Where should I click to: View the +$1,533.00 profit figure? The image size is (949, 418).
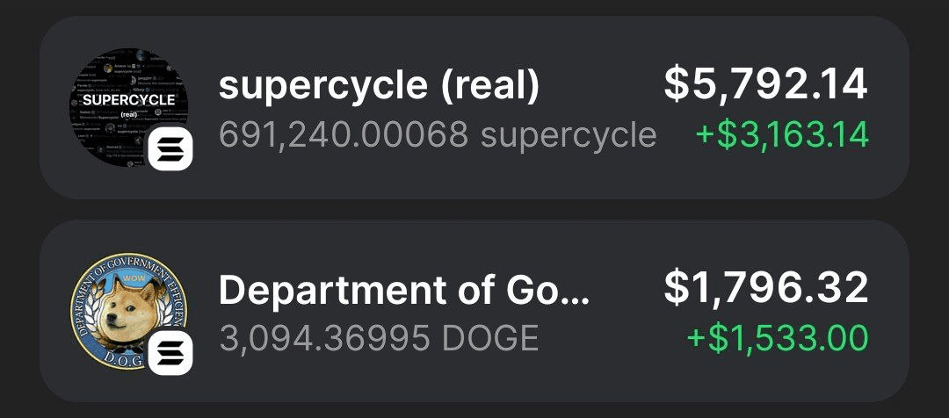pos(778,338)
